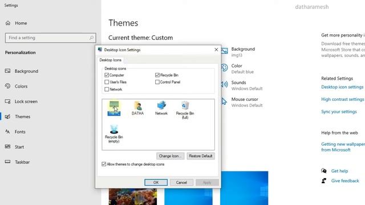Open Desktop icon settings link
The height and width of the screenshot is (205, 365).
pos(342,87)
